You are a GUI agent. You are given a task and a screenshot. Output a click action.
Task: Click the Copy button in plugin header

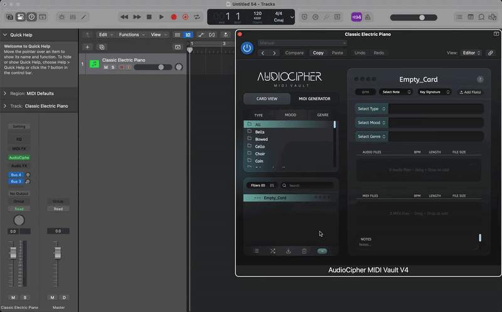[x=318, y=53]
